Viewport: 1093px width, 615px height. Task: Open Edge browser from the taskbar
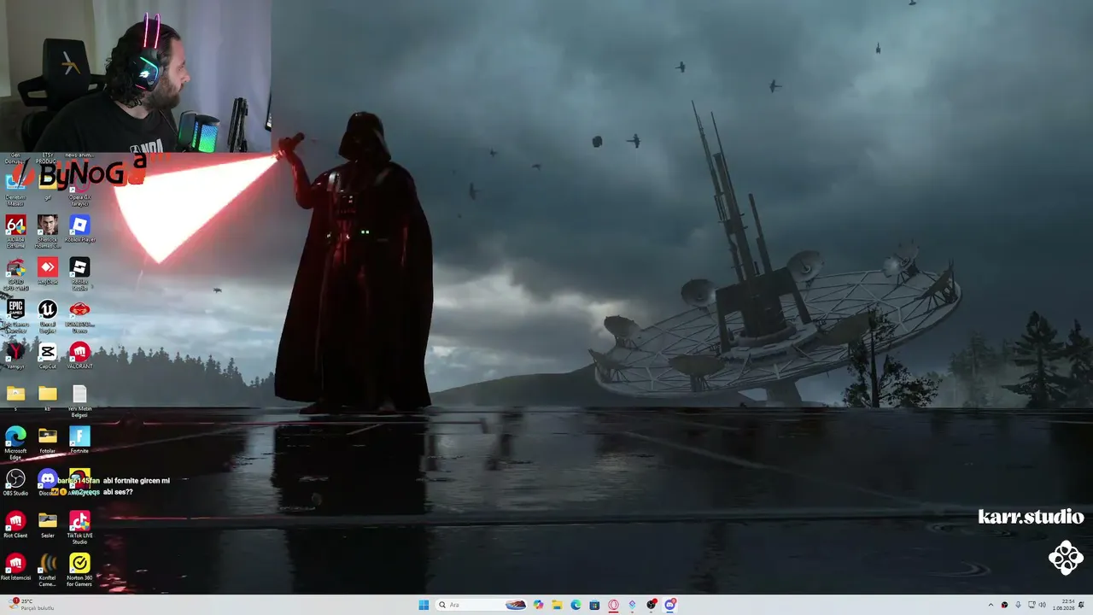pyautogui.click(x=576, y=605)
